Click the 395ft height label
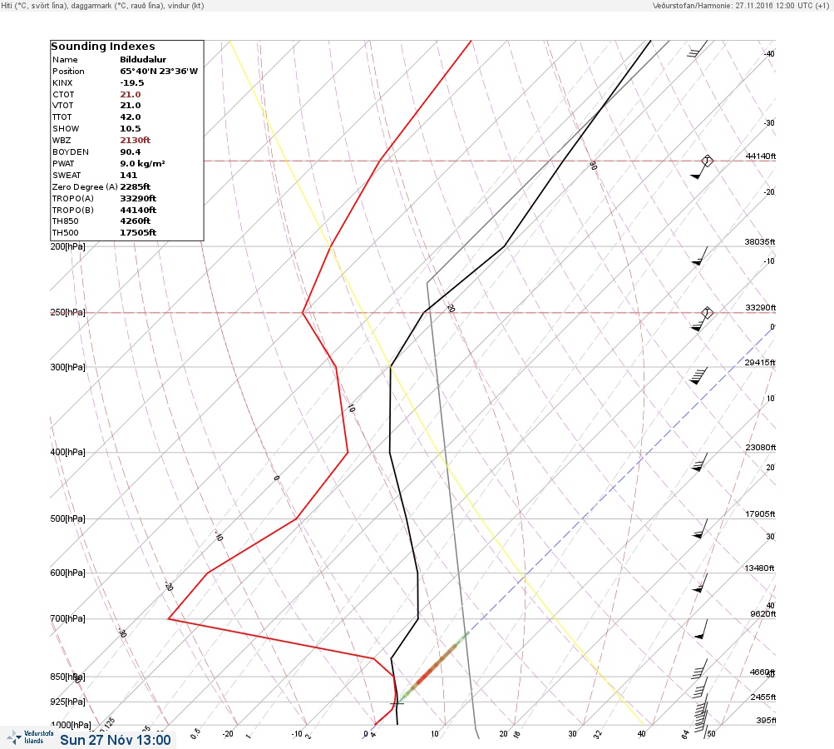Viewport: 834px width, 749px height. 766,720
